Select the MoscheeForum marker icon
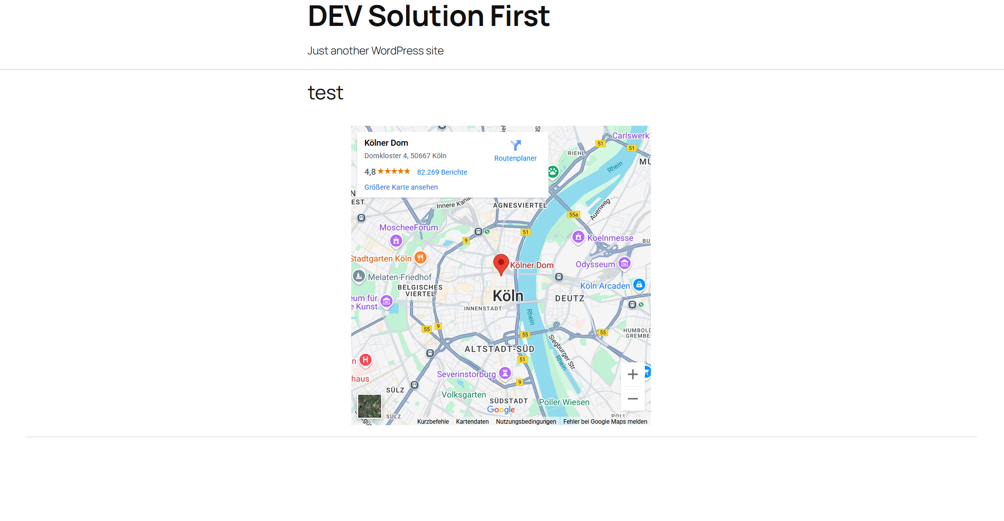The height and width of the screenshot is (521, 1004). 396,241
